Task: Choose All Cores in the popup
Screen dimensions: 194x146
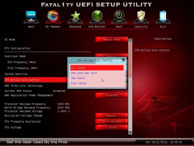Action: click(97, 68)
